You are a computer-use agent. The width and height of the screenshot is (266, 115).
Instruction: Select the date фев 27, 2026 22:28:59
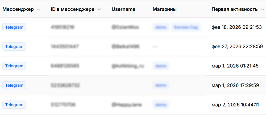click(237, 47)
